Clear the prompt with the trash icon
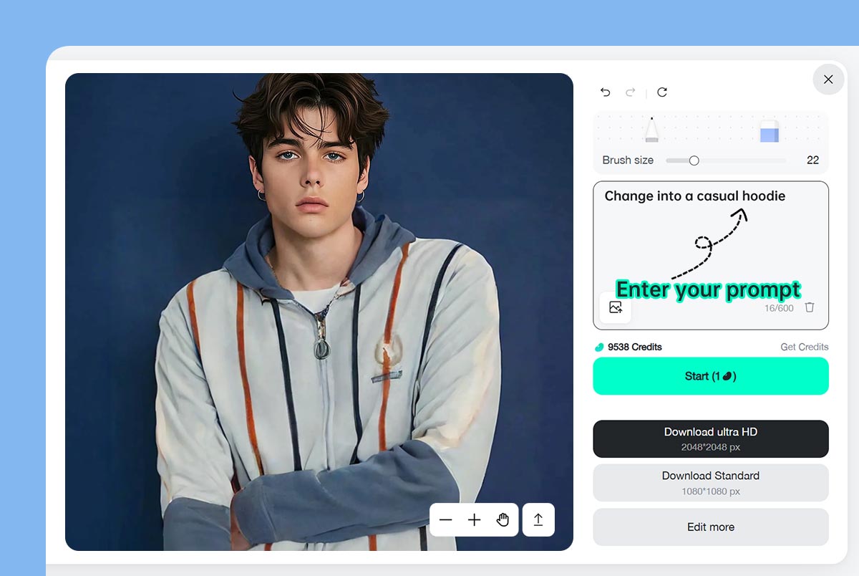 tap(810, 307)
